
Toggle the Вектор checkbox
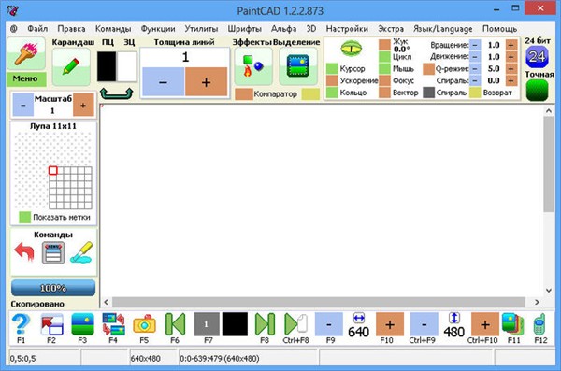384,93
